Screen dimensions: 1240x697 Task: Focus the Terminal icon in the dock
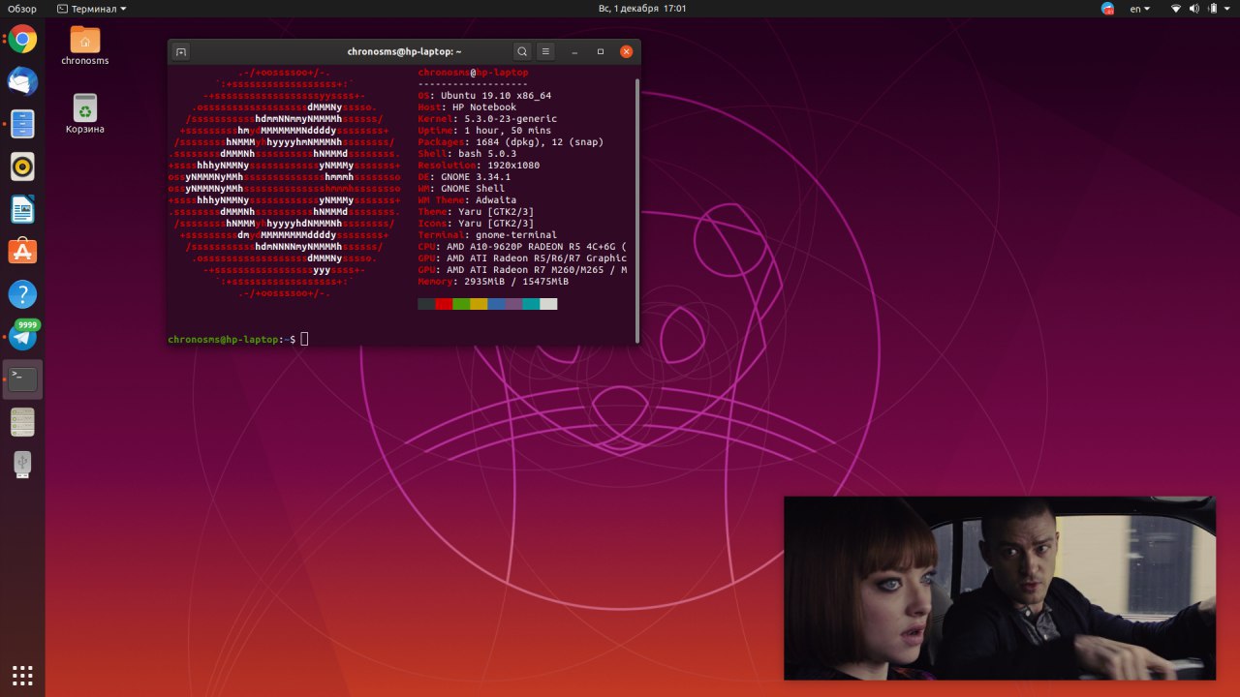(x=23, y=379)
